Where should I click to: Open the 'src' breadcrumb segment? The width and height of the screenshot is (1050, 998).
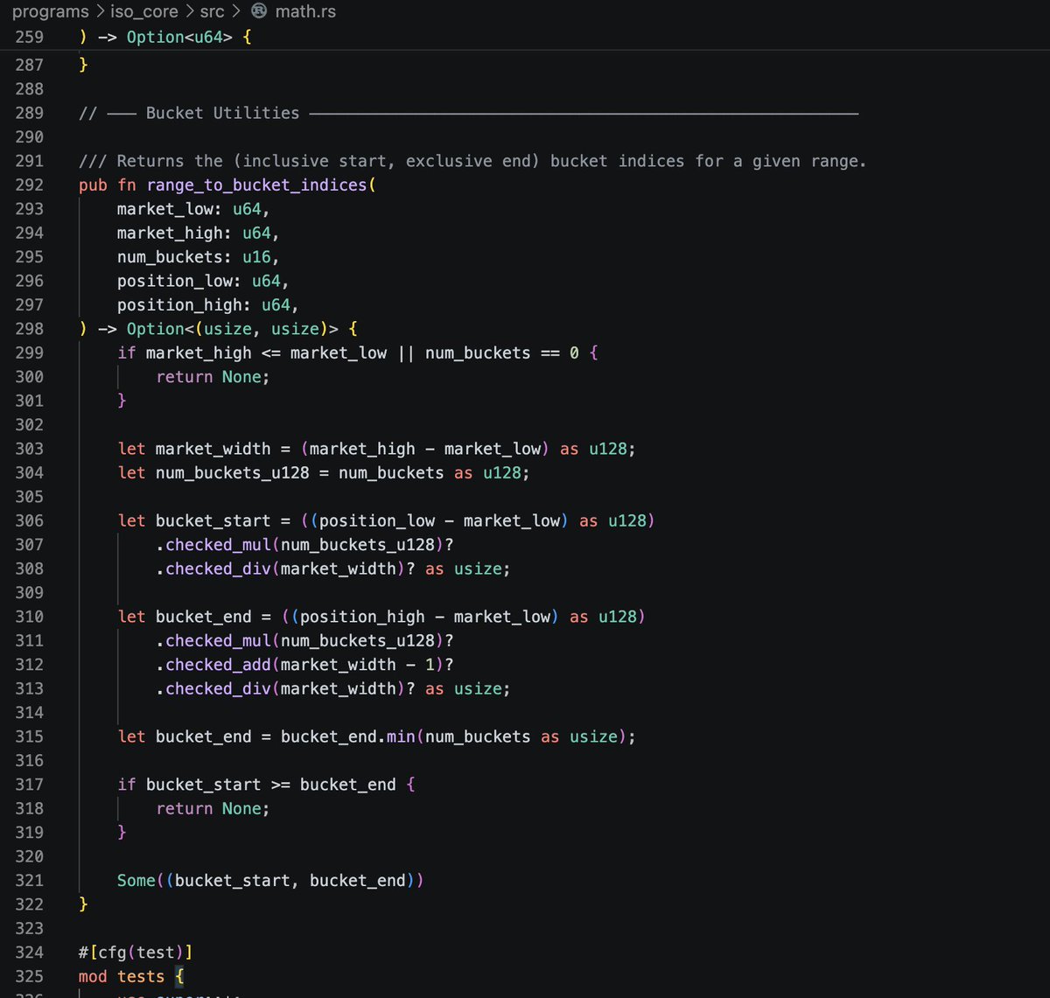pyautogui.click(x=212, y=11)
